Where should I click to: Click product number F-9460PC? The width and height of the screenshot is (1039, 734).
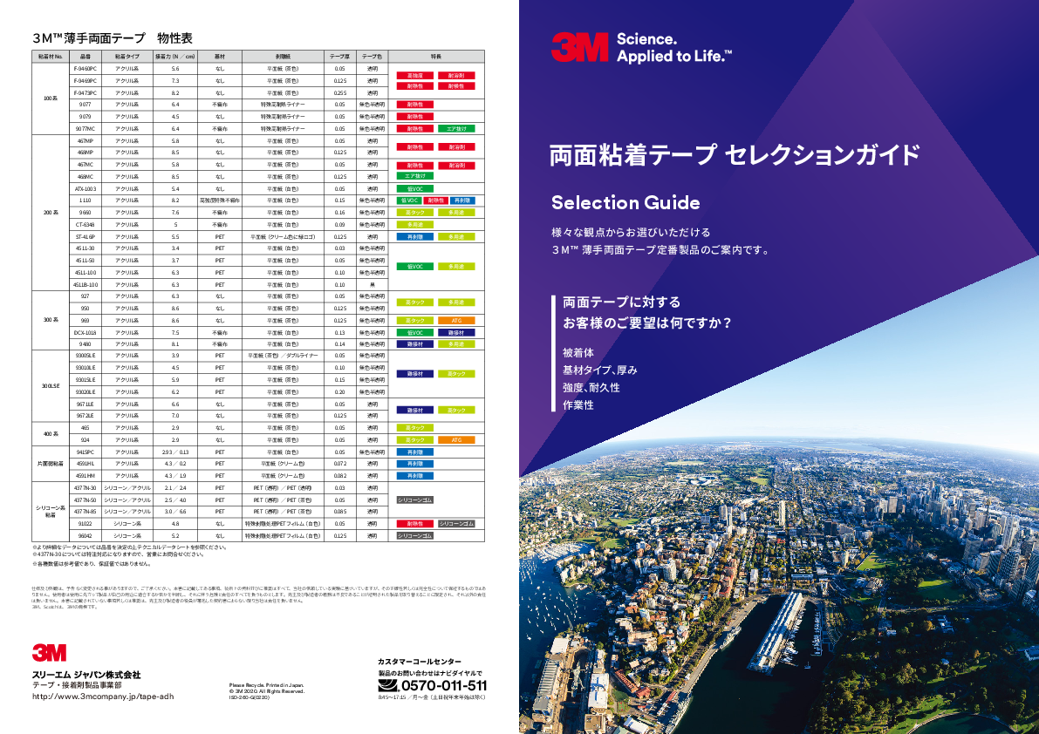85,69
